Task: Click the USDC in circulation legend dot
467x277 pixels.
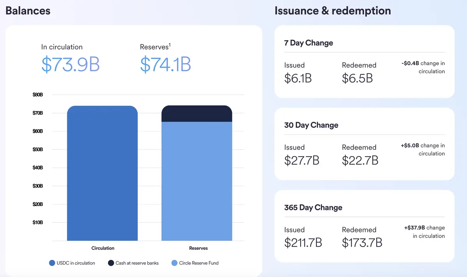Action: (x=52, y=263)
